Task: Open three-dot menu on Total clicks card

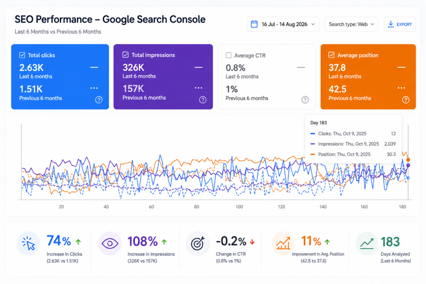Action: coord(94,88)
